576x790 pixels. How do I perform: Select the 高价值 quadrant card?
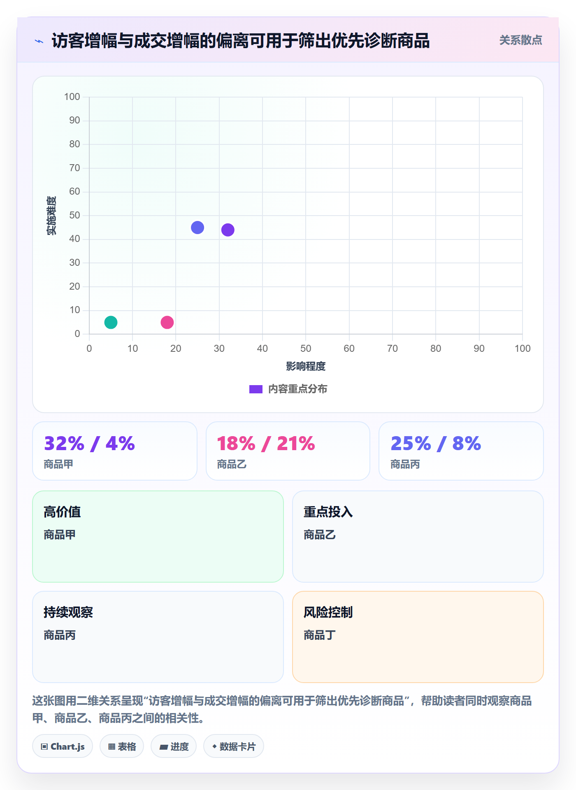pyautogui.click(x=158, y=537)
